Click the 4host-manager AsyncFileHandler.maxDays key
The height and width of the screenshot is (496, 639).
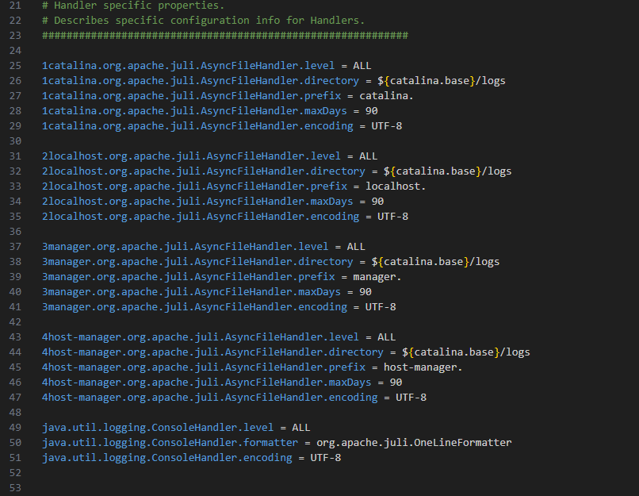[207, 383]
